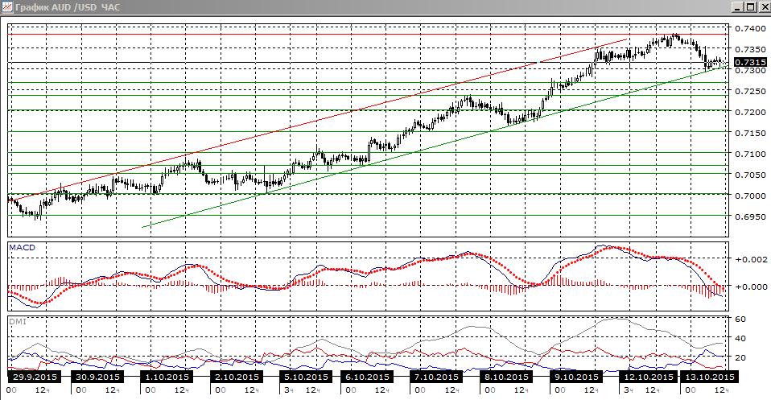Click the +0.000 MACD scale label
This screenshot has height=400, width=771.
point(752,287)
